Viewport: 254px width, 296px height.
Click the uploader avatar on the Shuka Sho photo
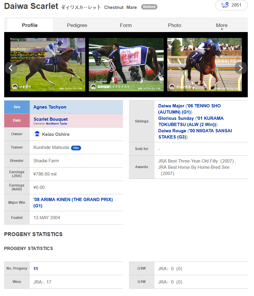(93, 87)
